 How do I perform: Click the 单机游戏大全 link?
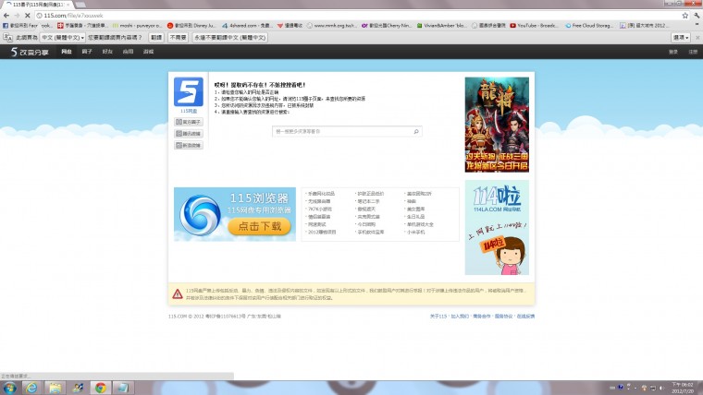pyautogui.click(x=420, y=224)
